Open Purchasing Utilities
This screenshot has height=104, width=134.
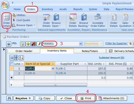[19, 15]
